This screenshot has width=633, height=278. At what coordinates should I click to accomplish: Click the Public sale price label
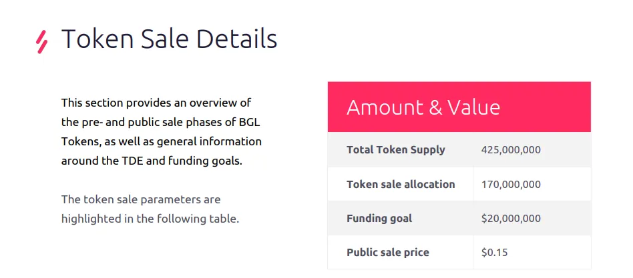(x=387, y=253)
